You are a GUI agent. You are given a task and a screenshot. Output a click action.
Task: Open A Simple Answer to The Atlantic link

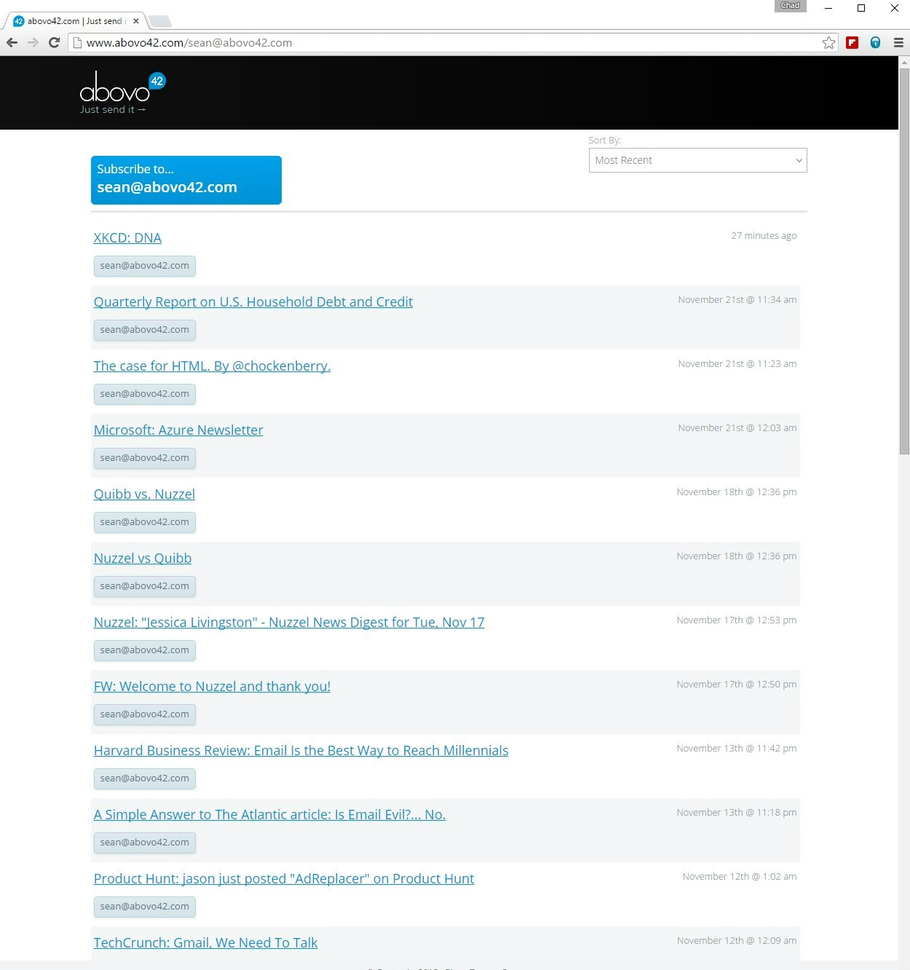[x=269, y=815]
